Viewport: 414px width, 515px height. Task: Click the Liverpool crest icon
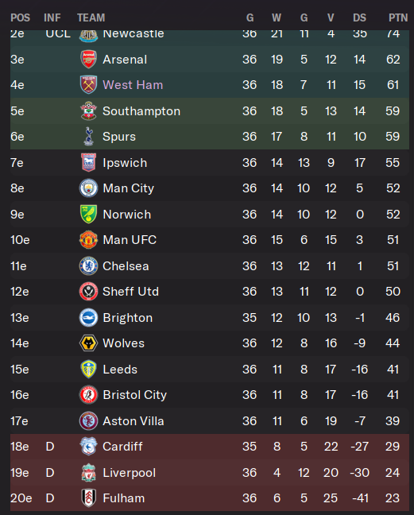coord(88,473)
